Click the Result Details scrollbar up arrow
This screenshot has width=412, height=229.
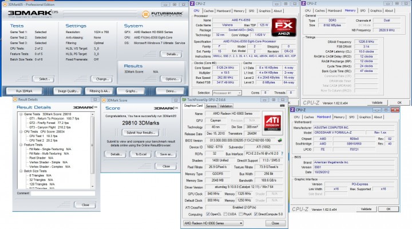point(93,114)
